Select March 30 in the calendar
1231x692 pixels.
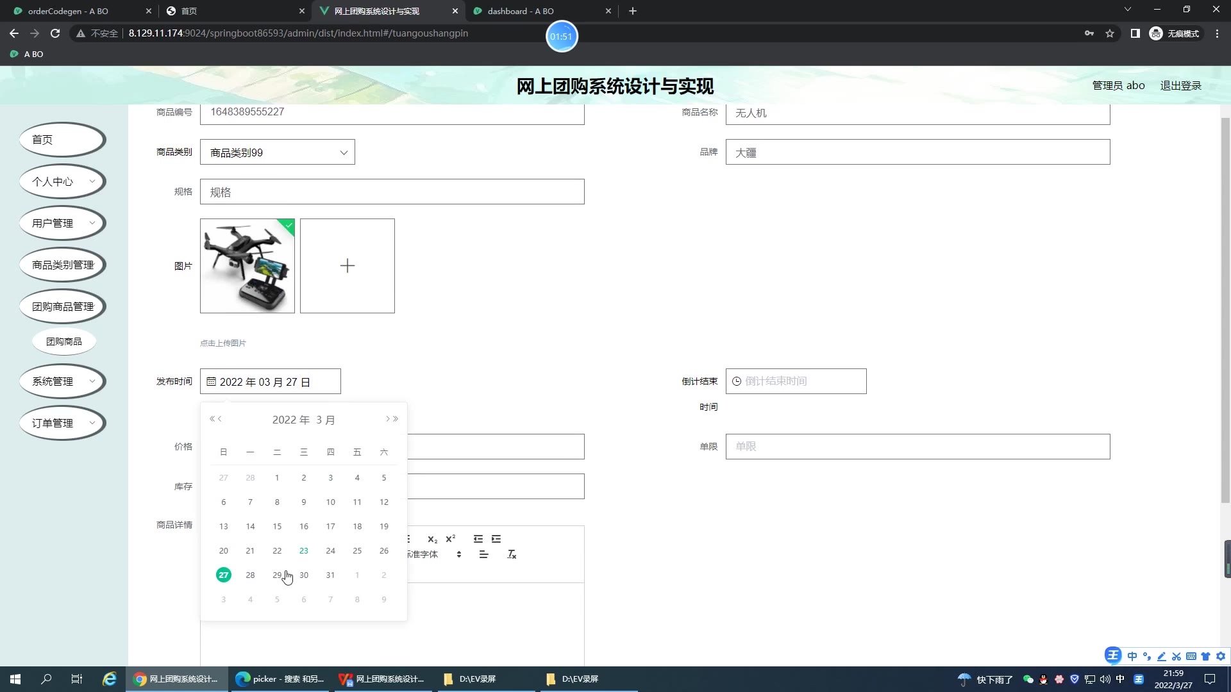point(304,575)
